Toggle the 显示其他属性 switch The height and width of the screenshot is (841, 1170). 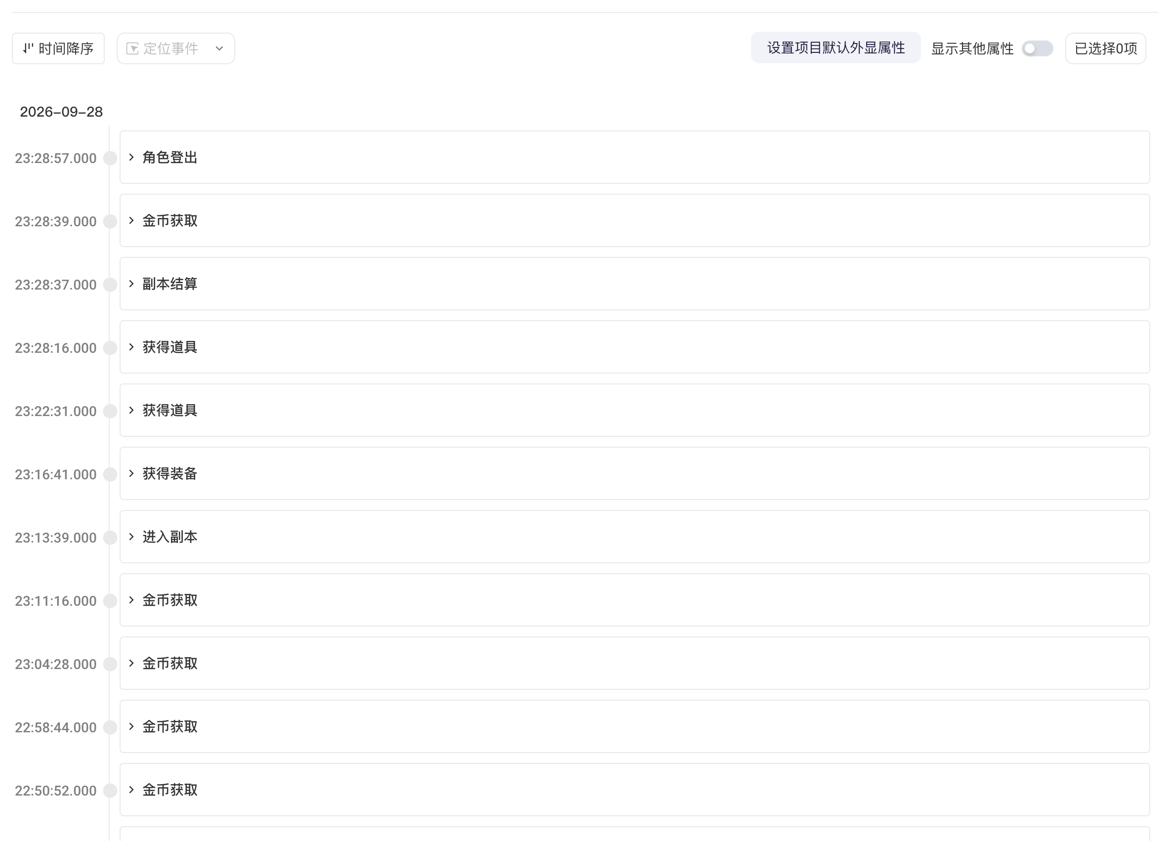point(1038,48)
